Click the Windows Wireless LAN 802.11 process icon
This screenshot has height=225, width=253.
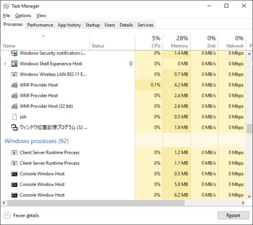click(14, 74)
